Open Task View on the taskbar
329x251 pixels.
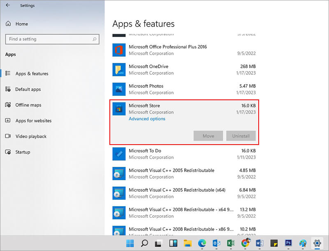click(159, 243)
